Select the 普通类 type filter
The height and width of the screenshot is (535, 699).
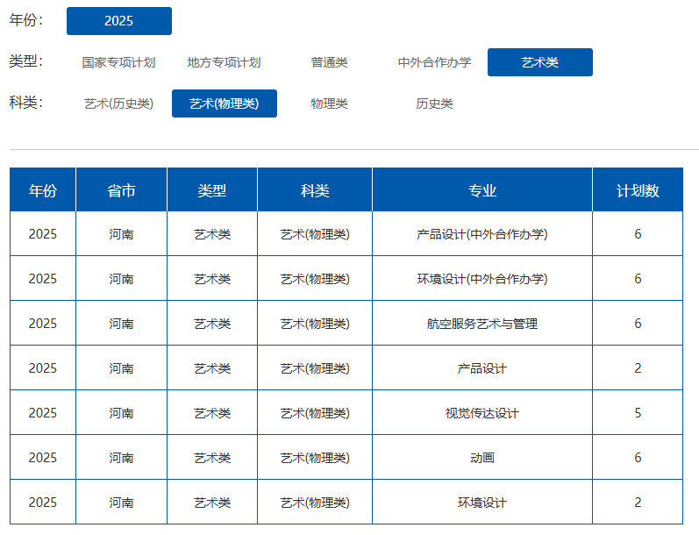(x=330, y=62)
